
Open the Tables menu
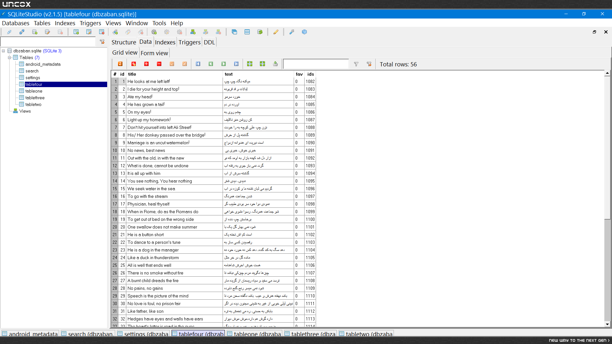coord(42,23)
